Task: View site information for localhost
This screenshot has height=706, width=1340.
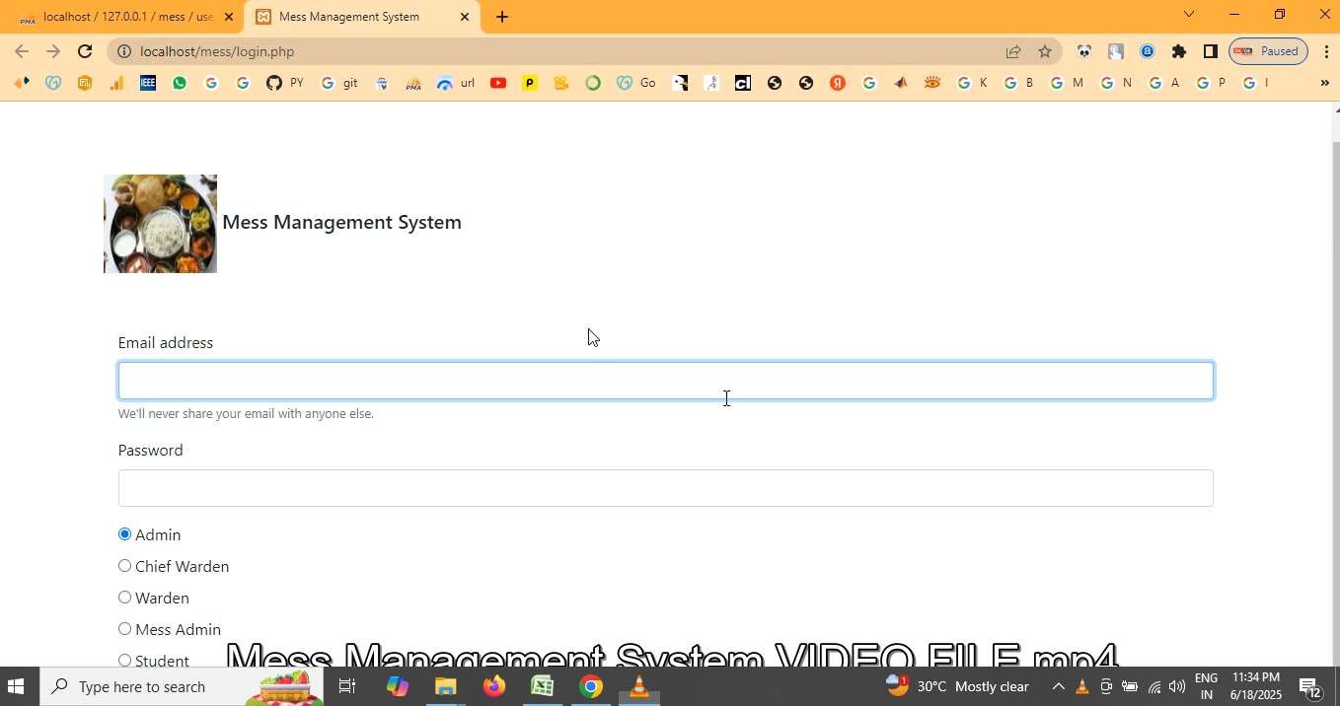Action: (123, 51)
